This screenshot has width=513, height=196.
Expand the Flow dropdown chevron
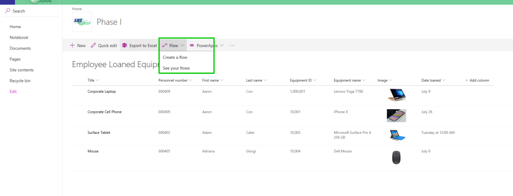coord(182,46)
